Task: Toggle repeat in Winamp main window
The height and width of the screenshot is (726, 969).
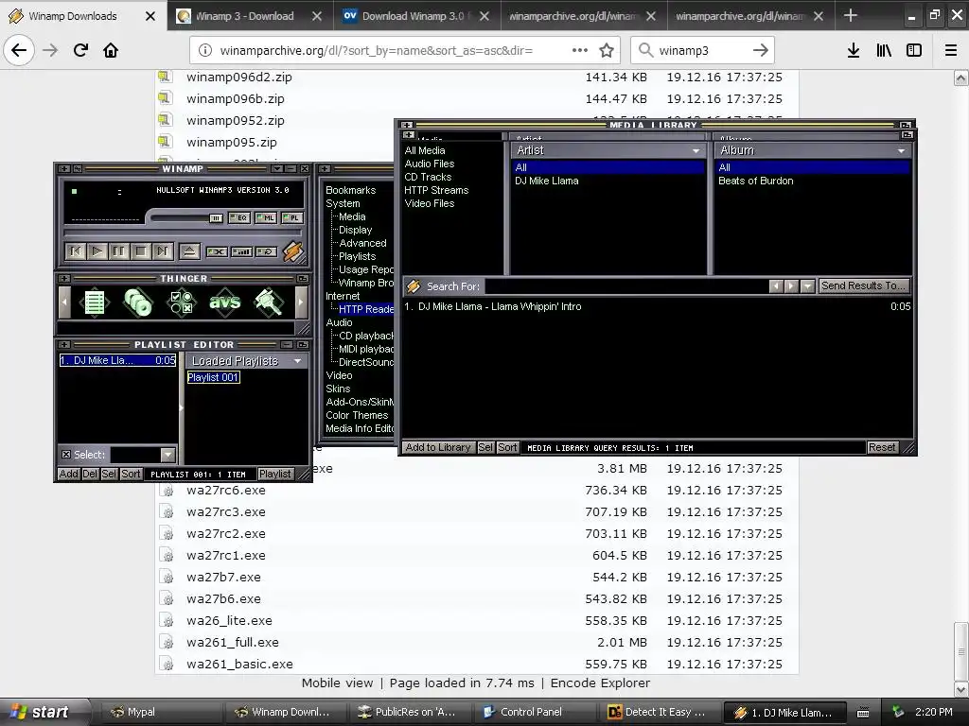Action: [266, 251]
